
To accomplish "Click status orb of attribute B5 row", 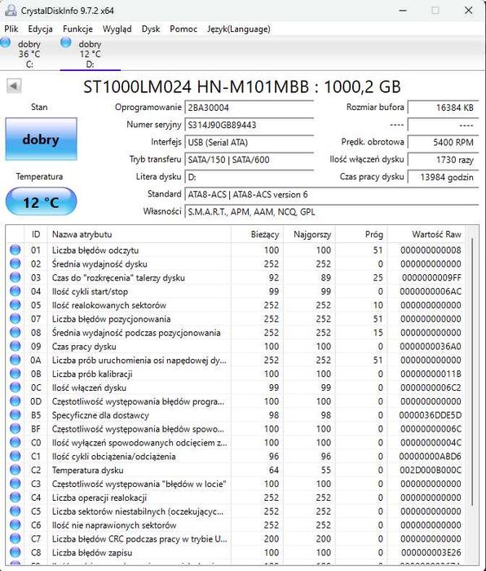I will click(15, 414).
